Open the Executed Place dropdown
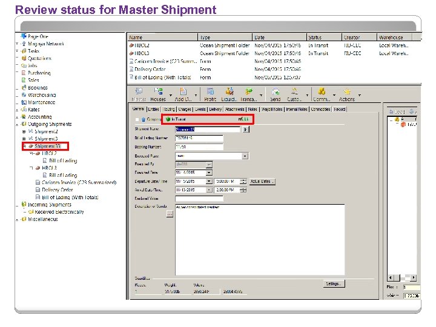Image resolution: width=436 pixels, height=327 pixels. point(245,156)
